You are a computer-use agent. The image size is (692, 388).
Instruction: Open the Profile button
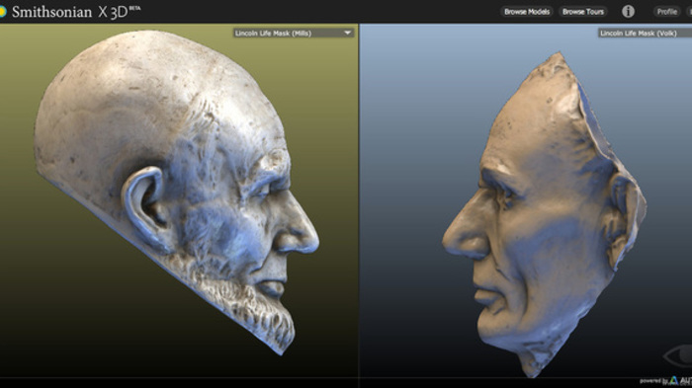(667, 12)
